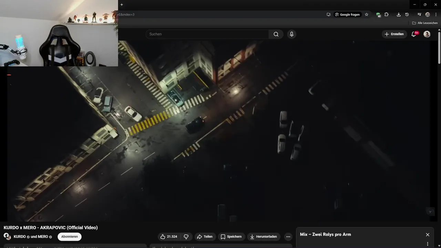Image resolution: width=441 pixels, height=248 pixels.
Task: Click the Mix – Zwei Rolys pro Arm title
Action: pos(326,235)
